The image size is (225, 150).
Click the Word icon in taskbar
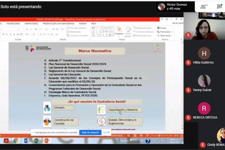[27, 141]
